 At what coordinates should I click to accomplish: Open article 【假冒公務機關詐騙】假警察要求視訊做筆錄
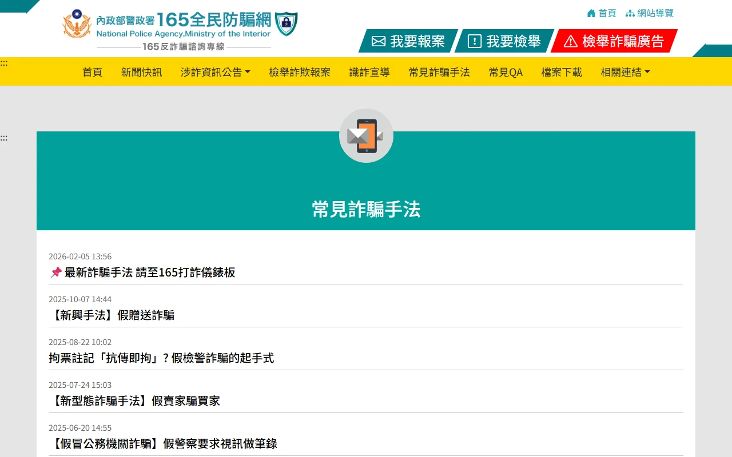[x=163, y=444]
